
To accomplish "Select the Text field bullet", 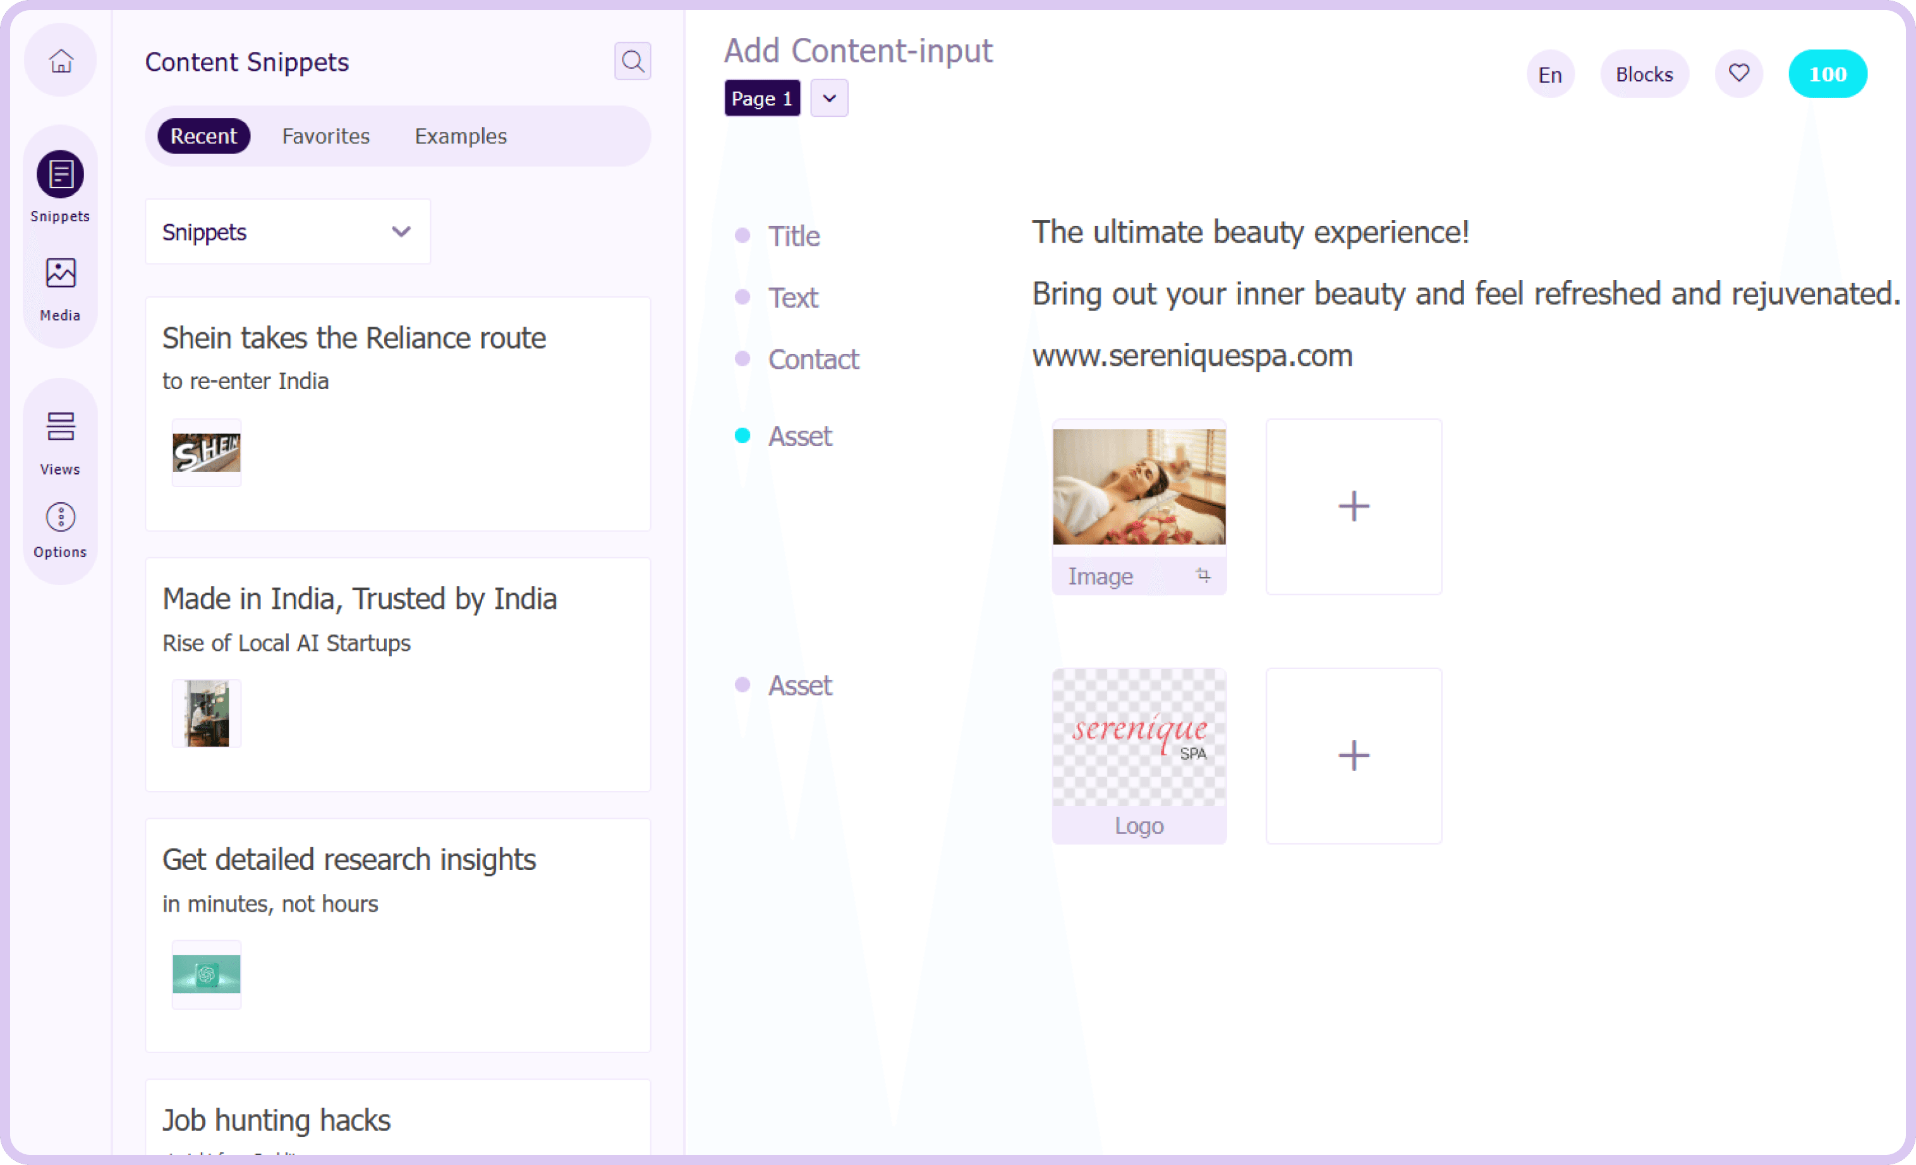I will pyautogui.click(x=743, y=297).
